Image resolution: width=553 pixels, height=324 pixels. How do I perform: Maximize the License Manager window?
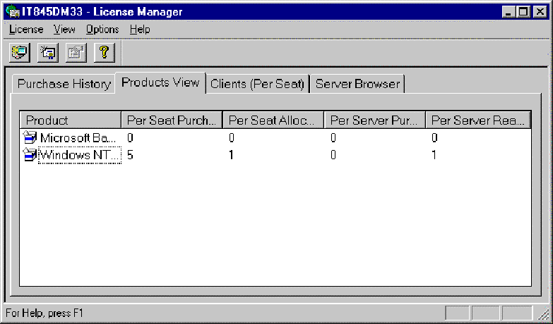tap(523, 12)
